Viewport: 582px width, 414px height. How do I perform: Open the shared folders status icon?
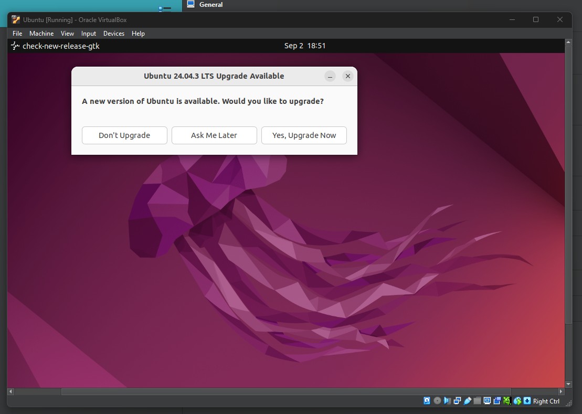point(478,400)
